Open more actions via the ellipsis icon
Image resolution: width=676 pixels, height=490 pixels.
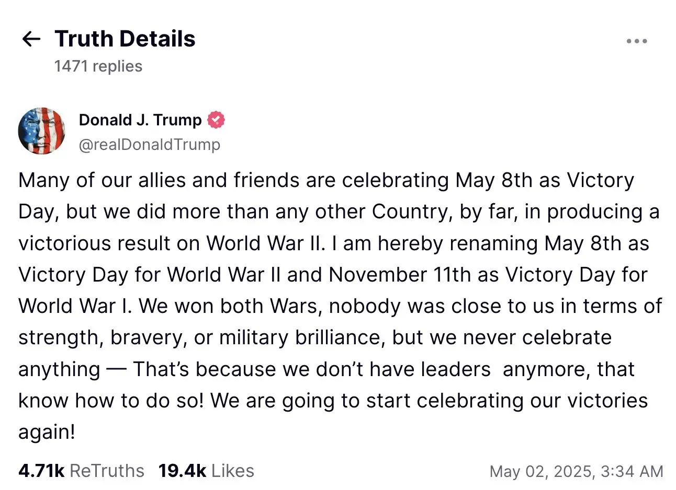pos(636,41)
